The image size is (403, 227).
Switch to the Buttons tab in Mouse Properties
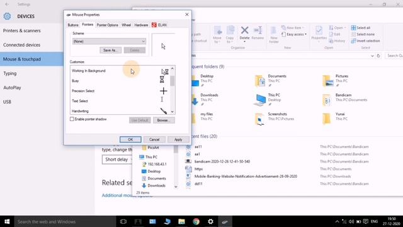(73, 25)
